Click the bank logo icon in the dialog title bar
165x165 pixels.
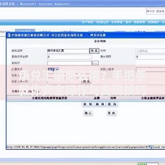coord(9,35)
